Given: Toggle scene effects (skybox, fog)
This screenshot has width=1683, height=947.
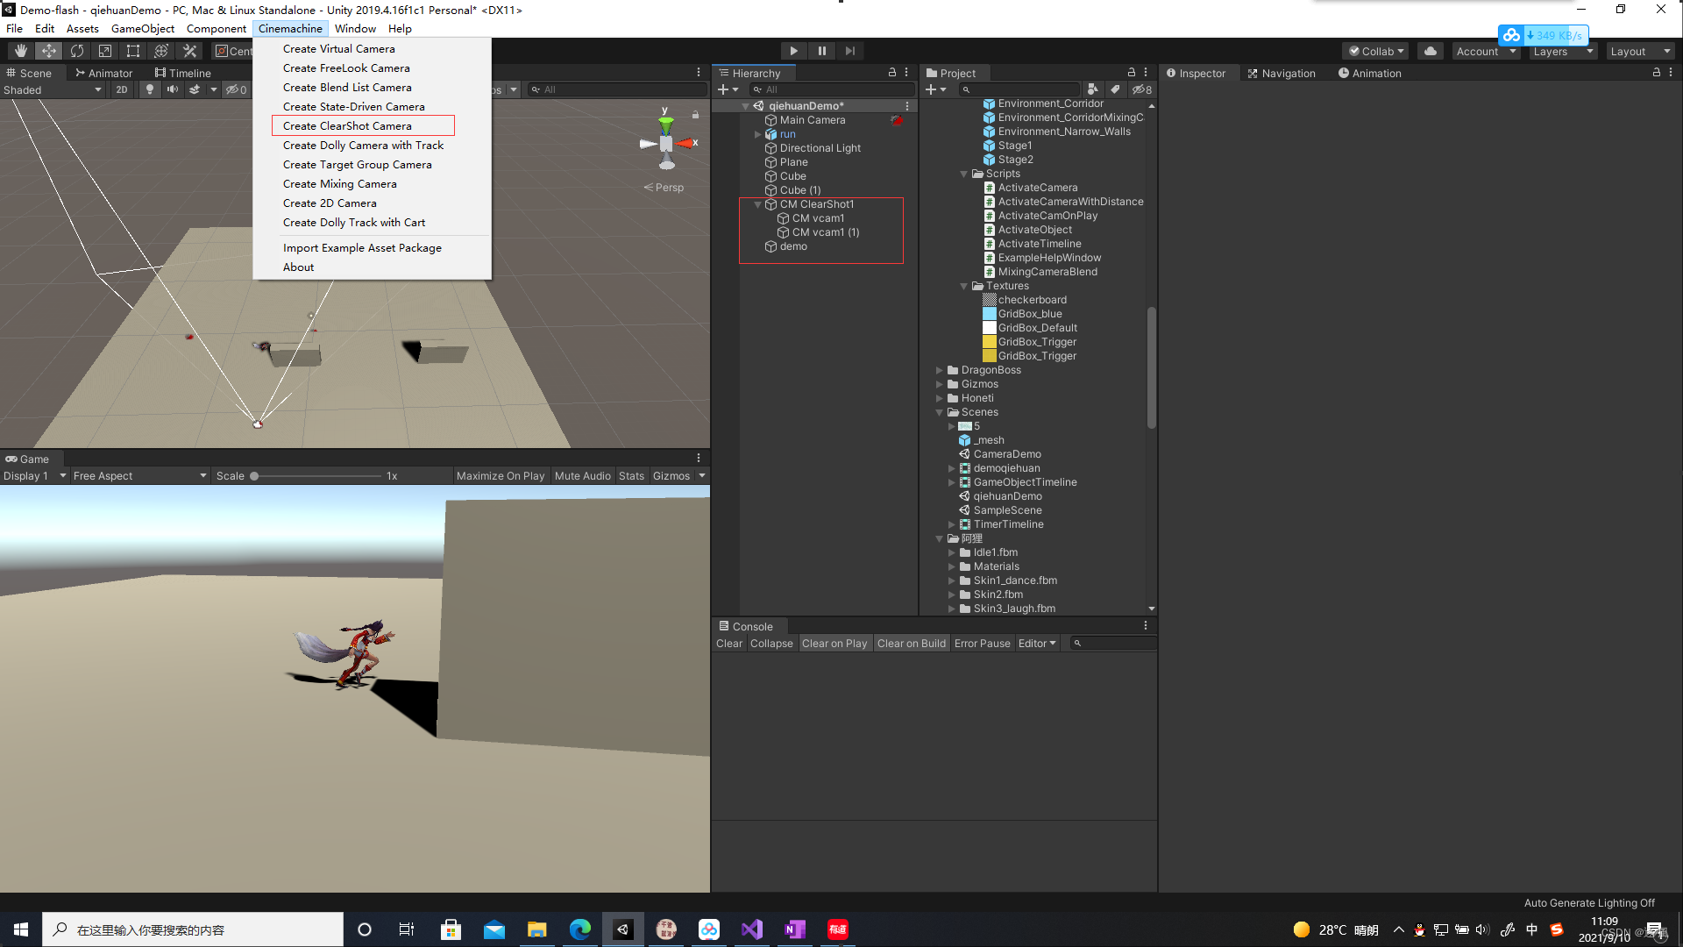Looking at the screenshot, I should coord(195,89).
